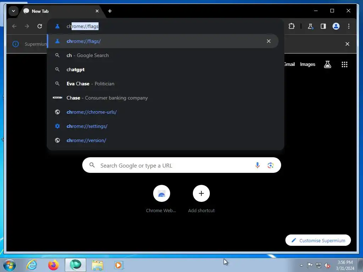363x272 pixels.
Task: Click the address bar showing chrome://flags
Action: click(165, 26)
